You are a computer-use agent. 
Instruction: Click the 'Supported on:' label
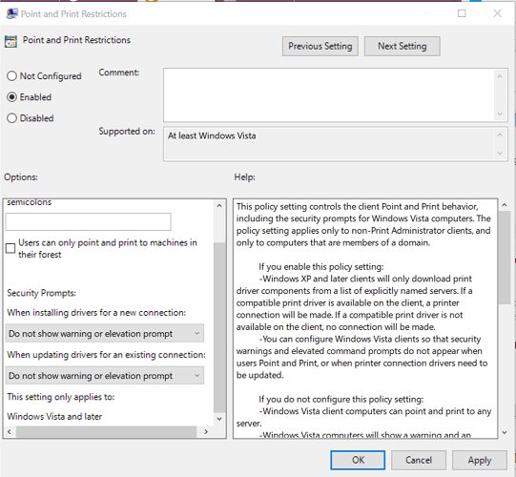pyautogui.click(x=127, y=132)
